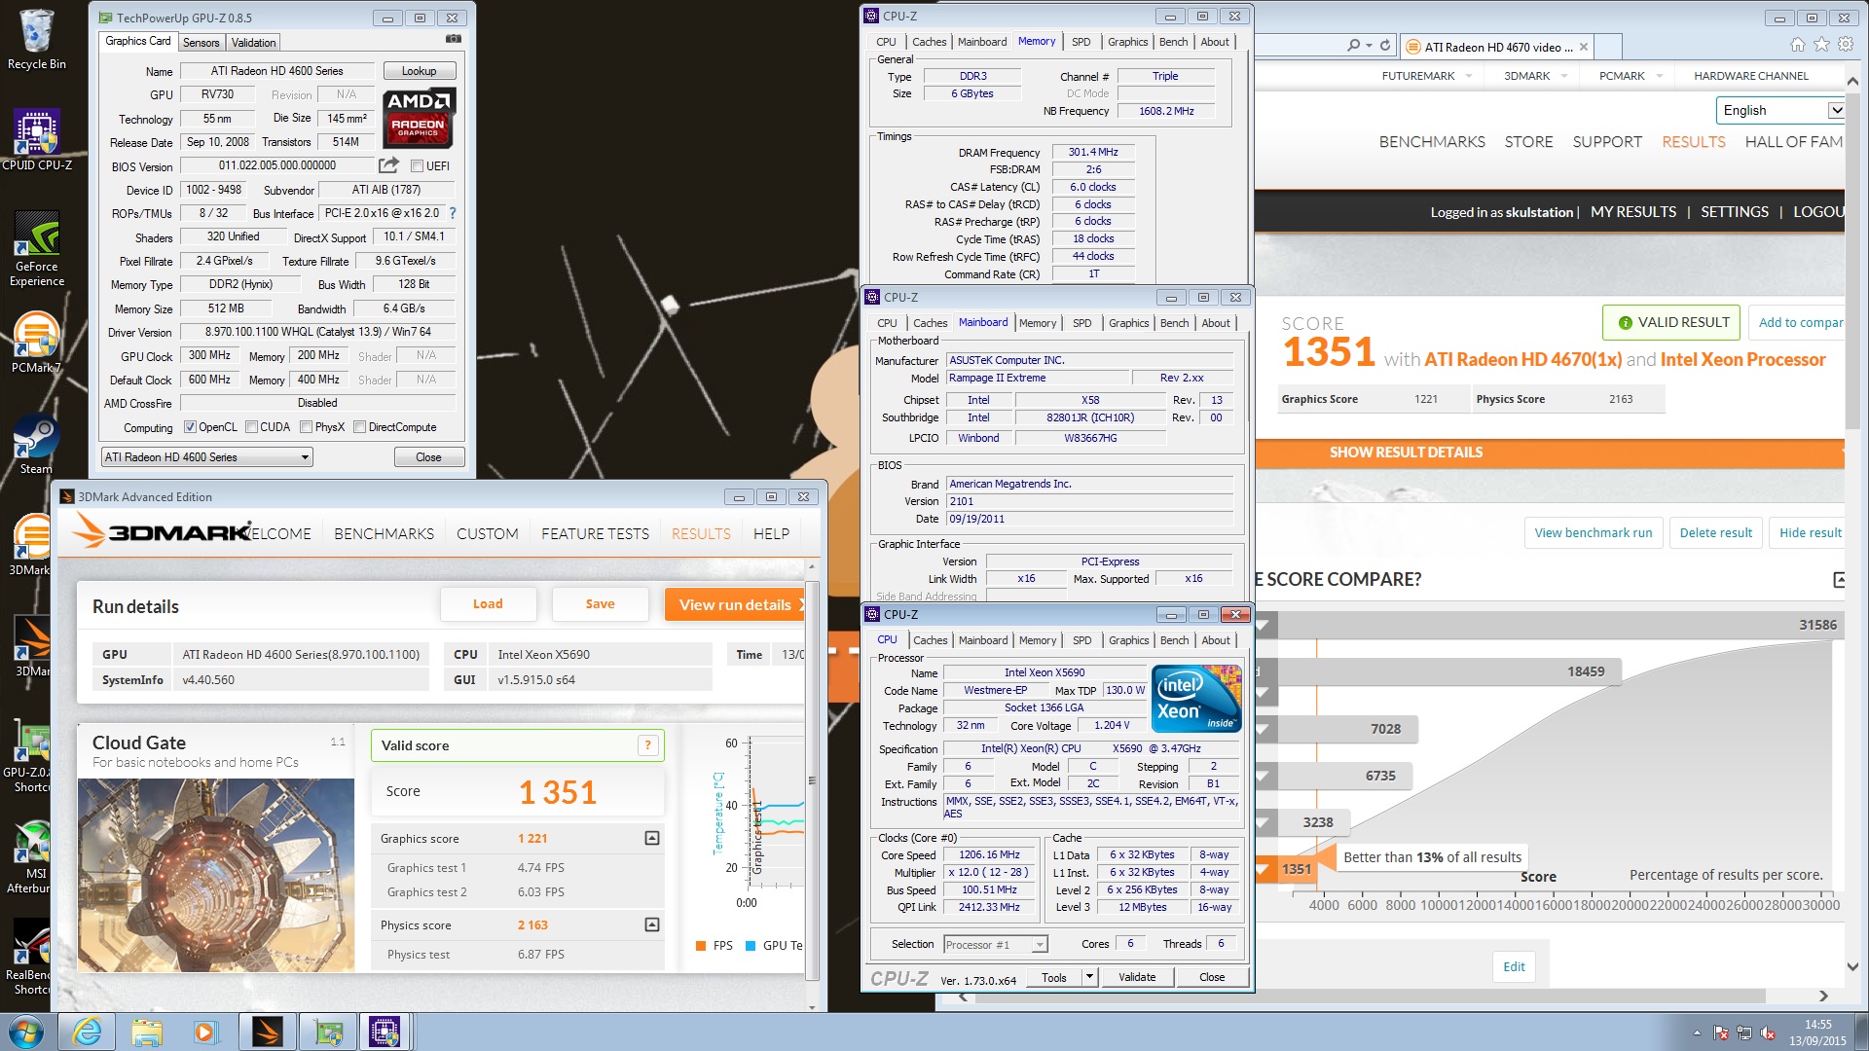
Task: Open browser home icon
Action: coord(1798,45)
